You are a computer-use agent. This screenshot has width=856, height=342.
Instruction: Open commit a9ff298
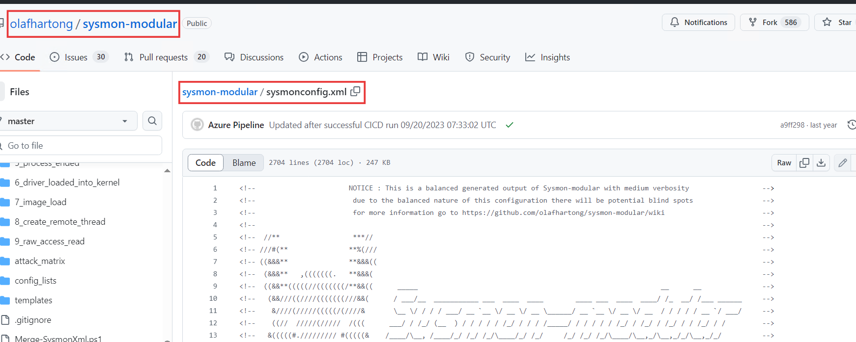coord(792,125)
